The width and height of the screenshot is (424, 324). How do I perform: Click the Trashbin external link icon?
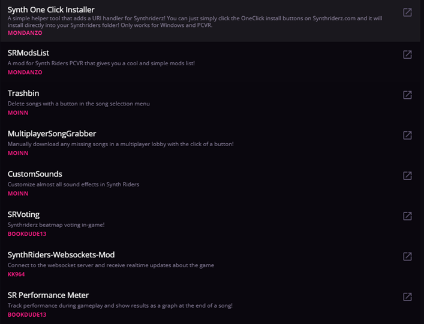(407, 95)
